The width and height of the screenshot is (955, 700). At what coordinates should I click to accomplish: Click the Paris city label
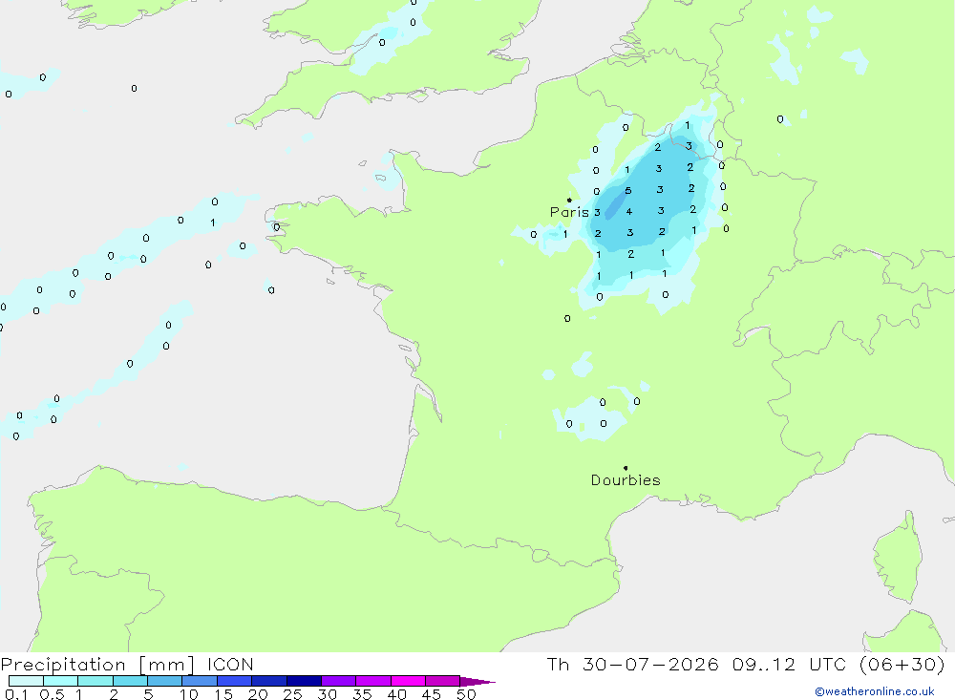pyautogui.click(x=569, y=212)
